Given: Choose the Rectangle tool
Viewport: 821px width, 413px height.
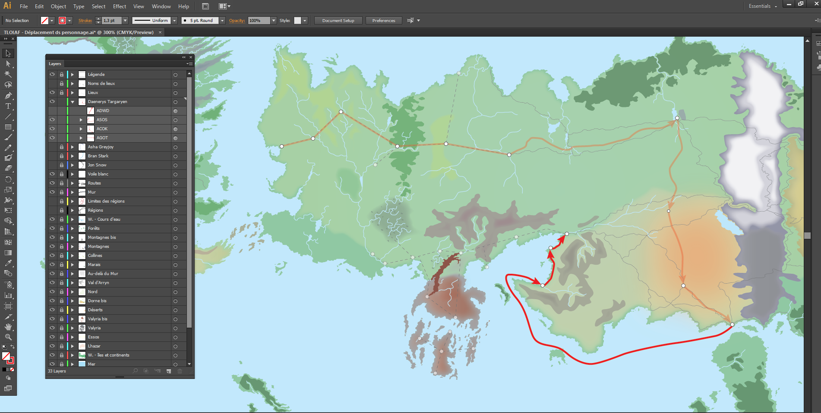Looking at the screenshot, I should click(8, 127).
